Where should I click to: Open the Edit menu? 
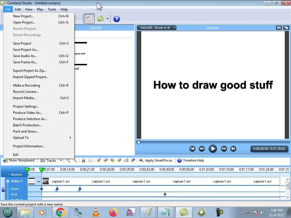18,9
